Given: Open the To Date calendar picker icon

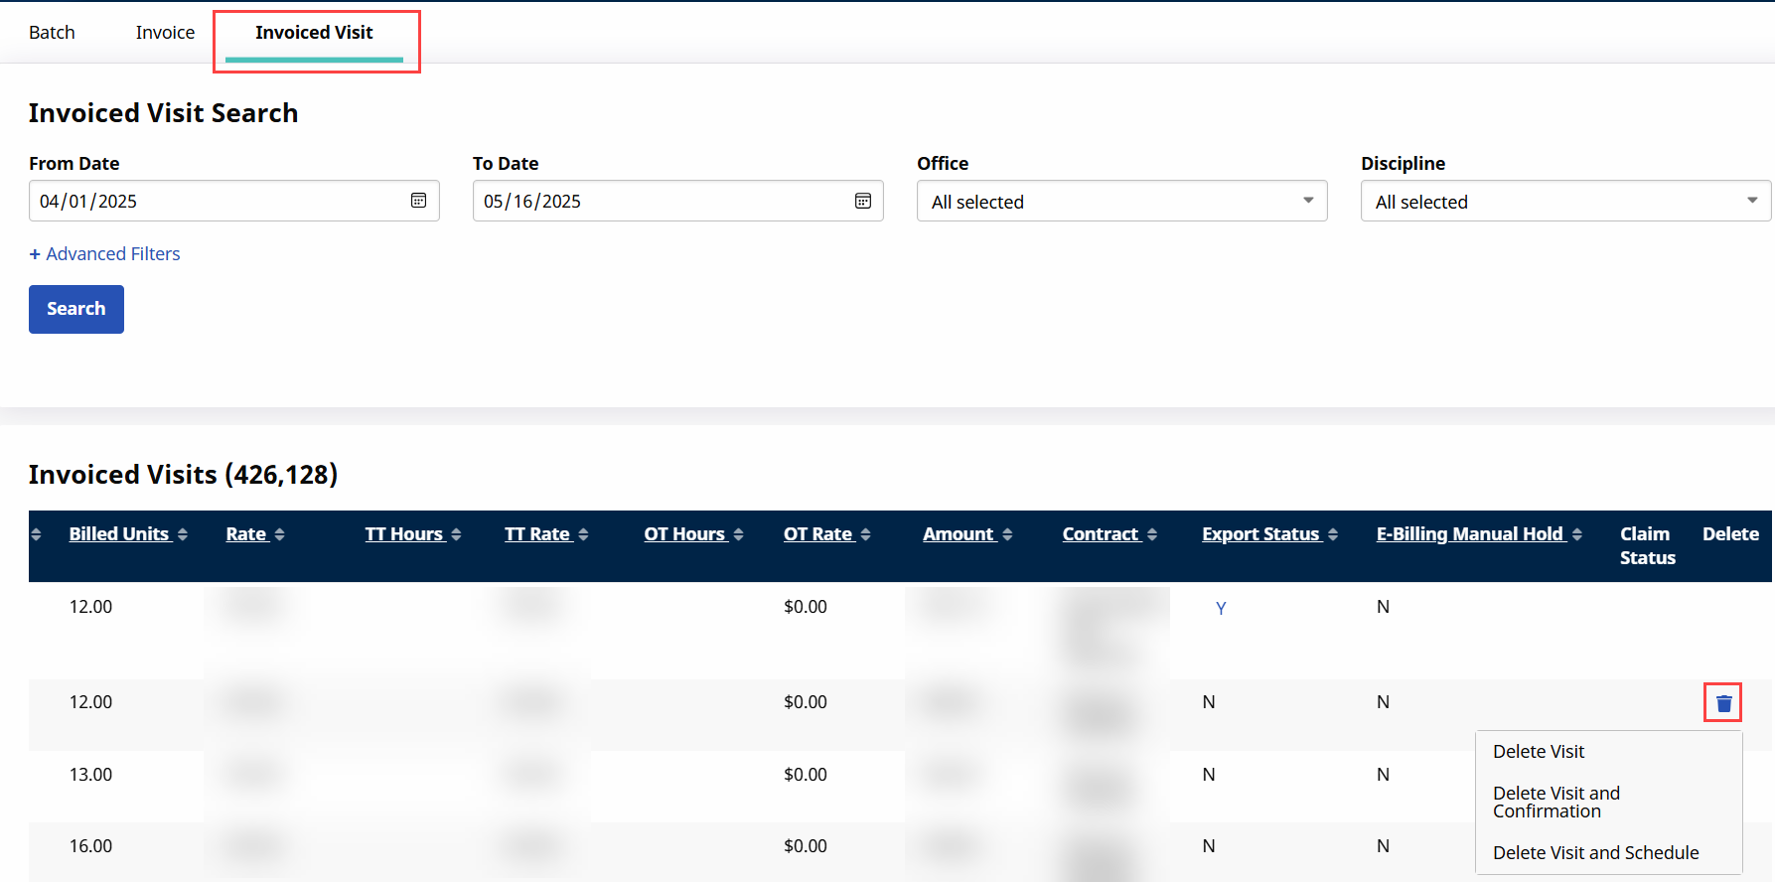Looking at the screenshot, I should pyautogui.click(x=863, y=201).
